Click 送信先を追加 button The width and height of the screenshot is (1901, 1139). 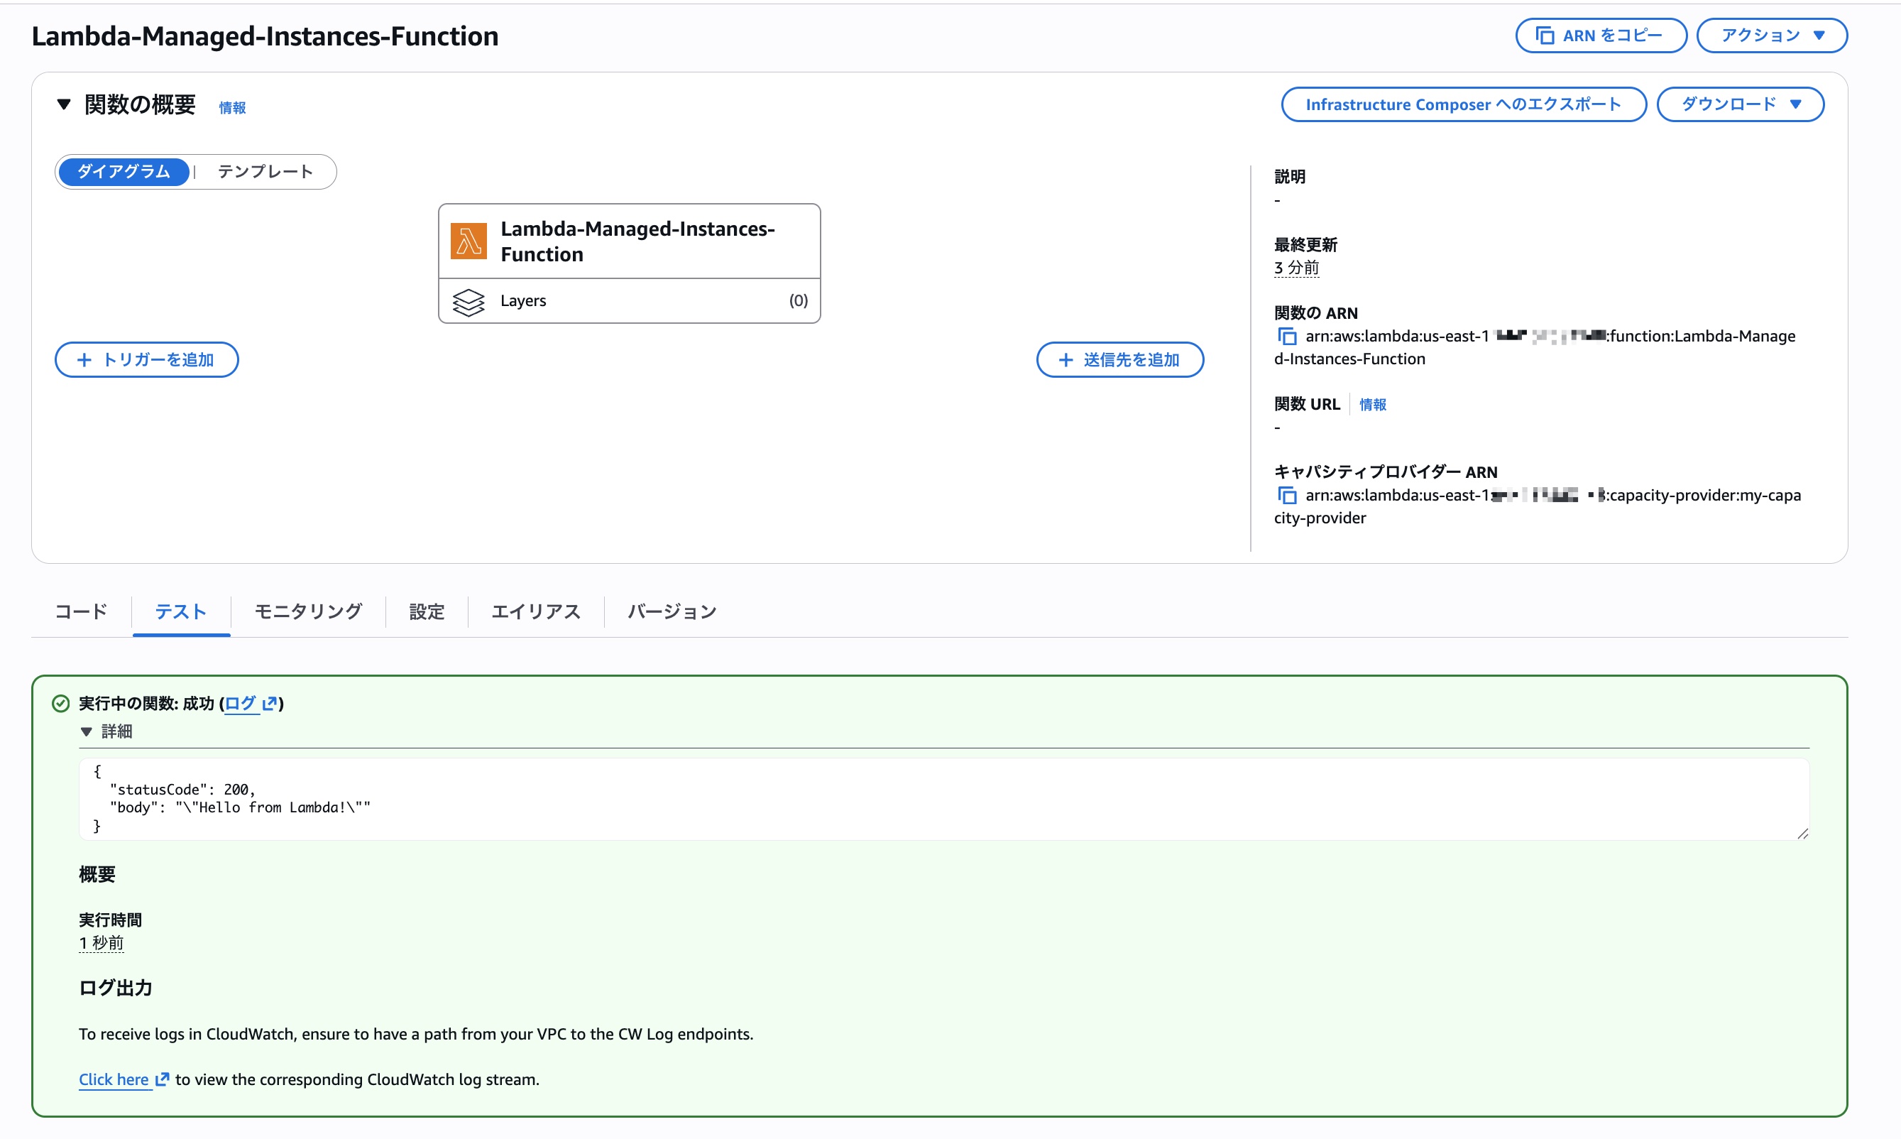coord(1119,360)
